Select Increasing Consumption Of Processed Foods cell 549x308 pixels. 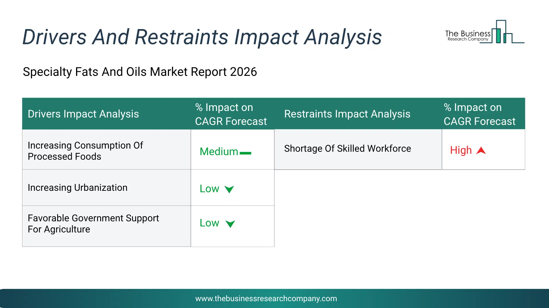[106, 150]
